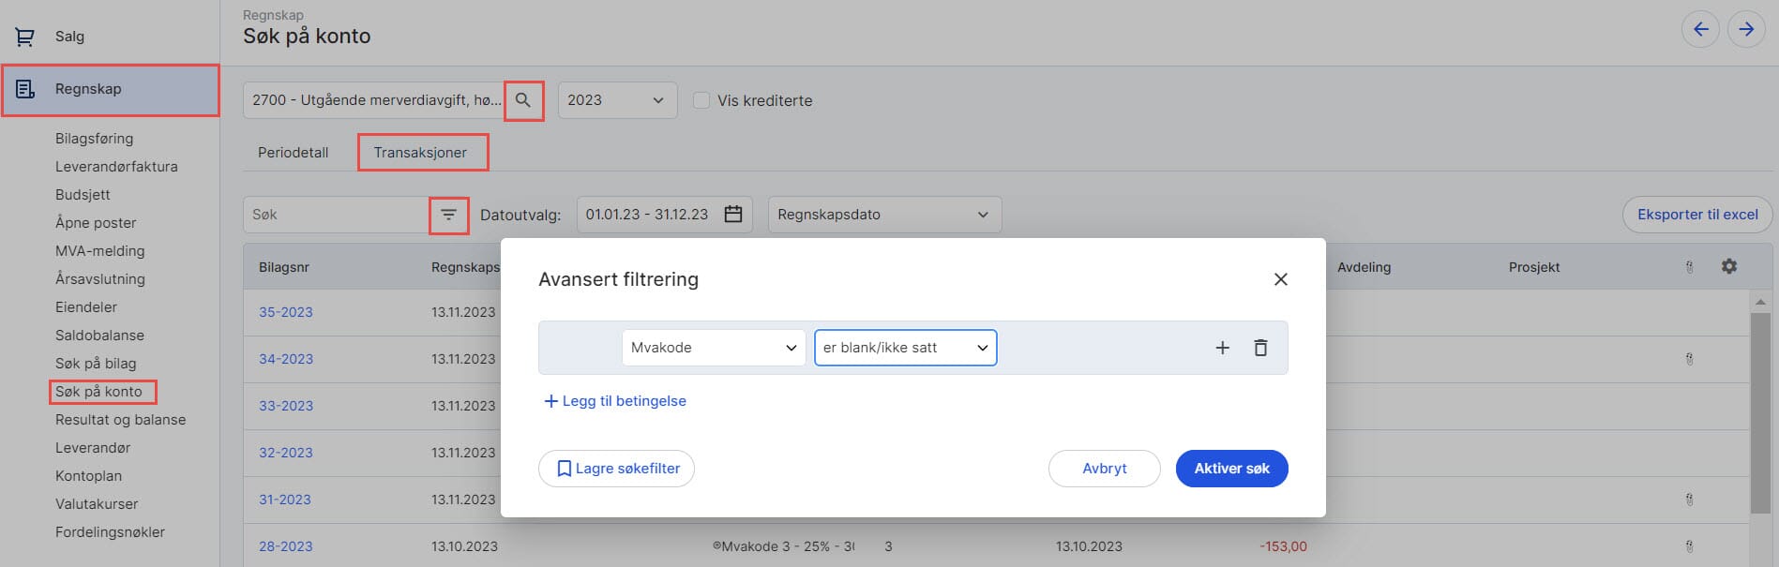Image resolution: width=1779 pixels, height=567 pixels.
Task: Select Søk på konto in sidebar
Action: (99, 392)
